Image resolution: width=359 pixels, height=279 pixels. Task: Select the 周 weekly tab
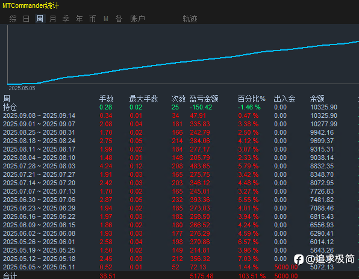tap(40, 19)
